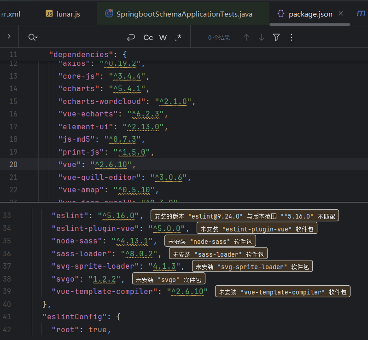Click the "eslintConfig" key
368x340 pixels.
pyautogui.click(x=75, y=317)
